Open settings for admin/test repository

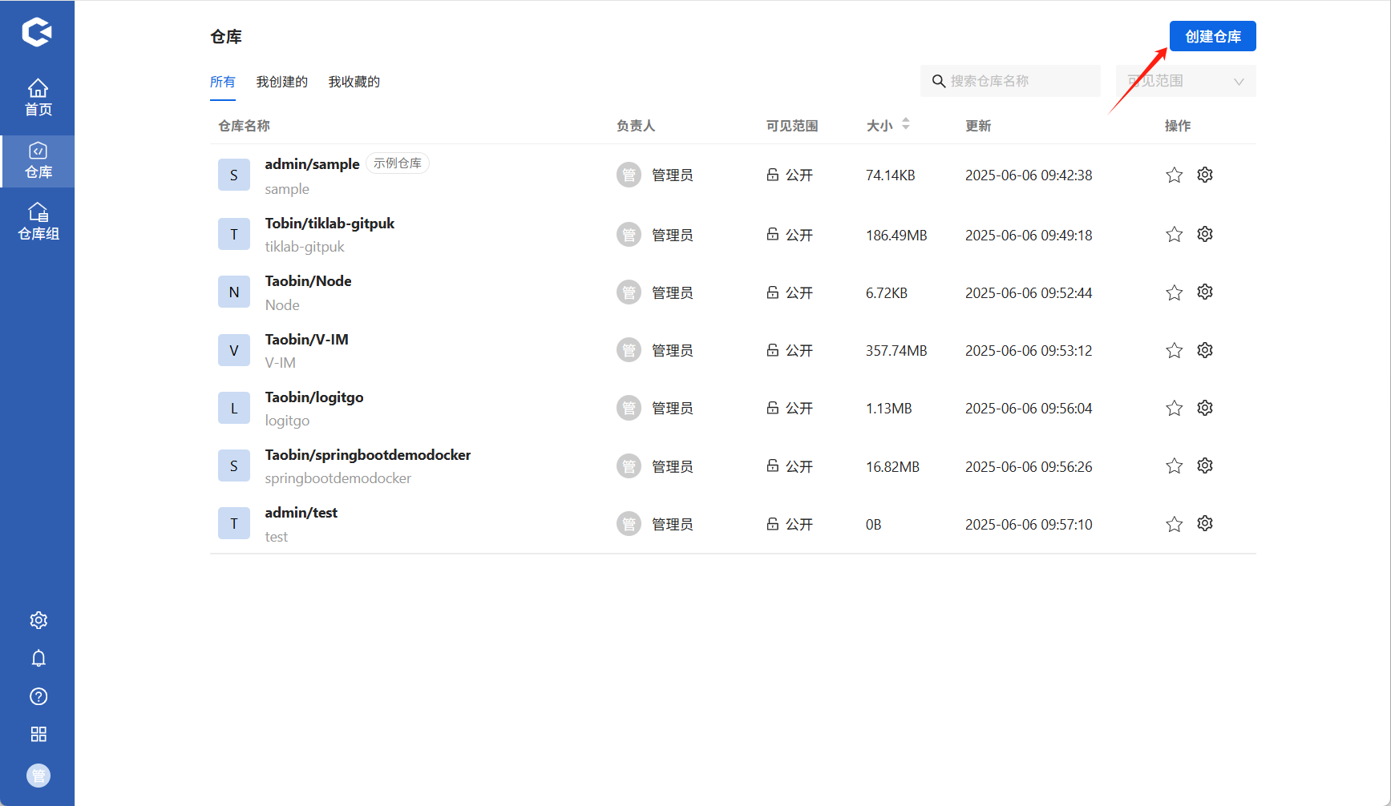click(x=1205, y=523)
